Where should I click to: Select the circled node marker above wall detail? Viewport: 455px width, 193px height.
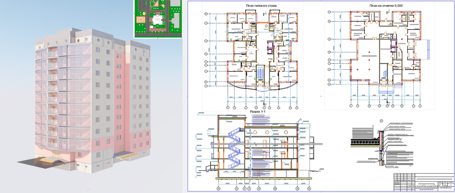[x=381, y=120]
